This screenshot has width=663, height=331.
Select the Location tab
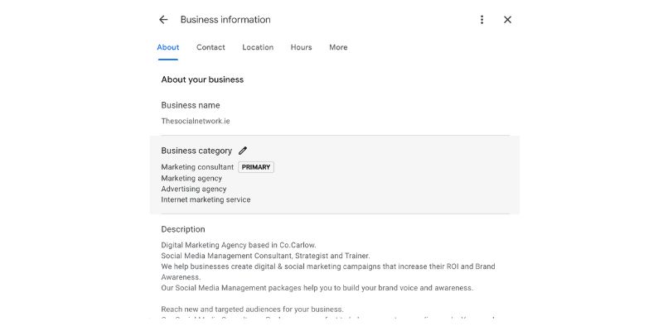(258, 47)
